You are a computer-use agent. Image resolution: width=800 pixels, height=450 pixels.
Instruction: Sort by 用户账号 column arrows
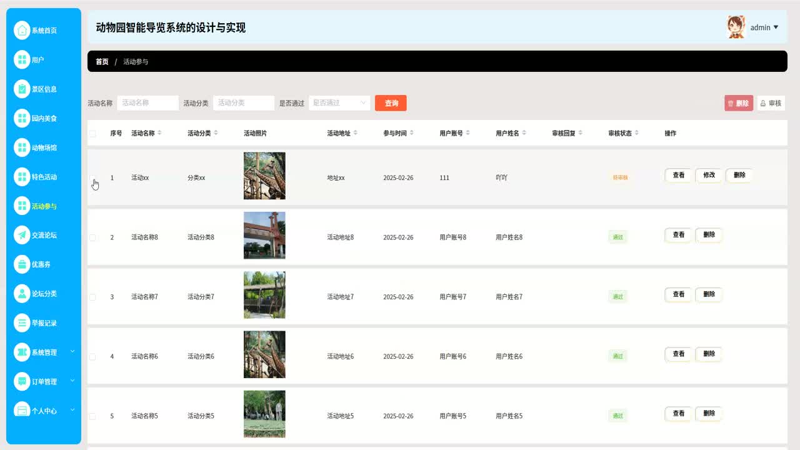point(467,133)
